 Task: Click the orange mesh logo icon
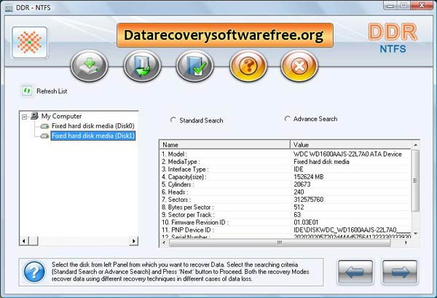pos(30,42)
